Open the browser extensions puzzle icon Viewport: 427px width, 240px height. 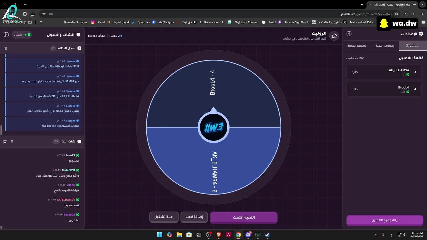pos(25,14)
